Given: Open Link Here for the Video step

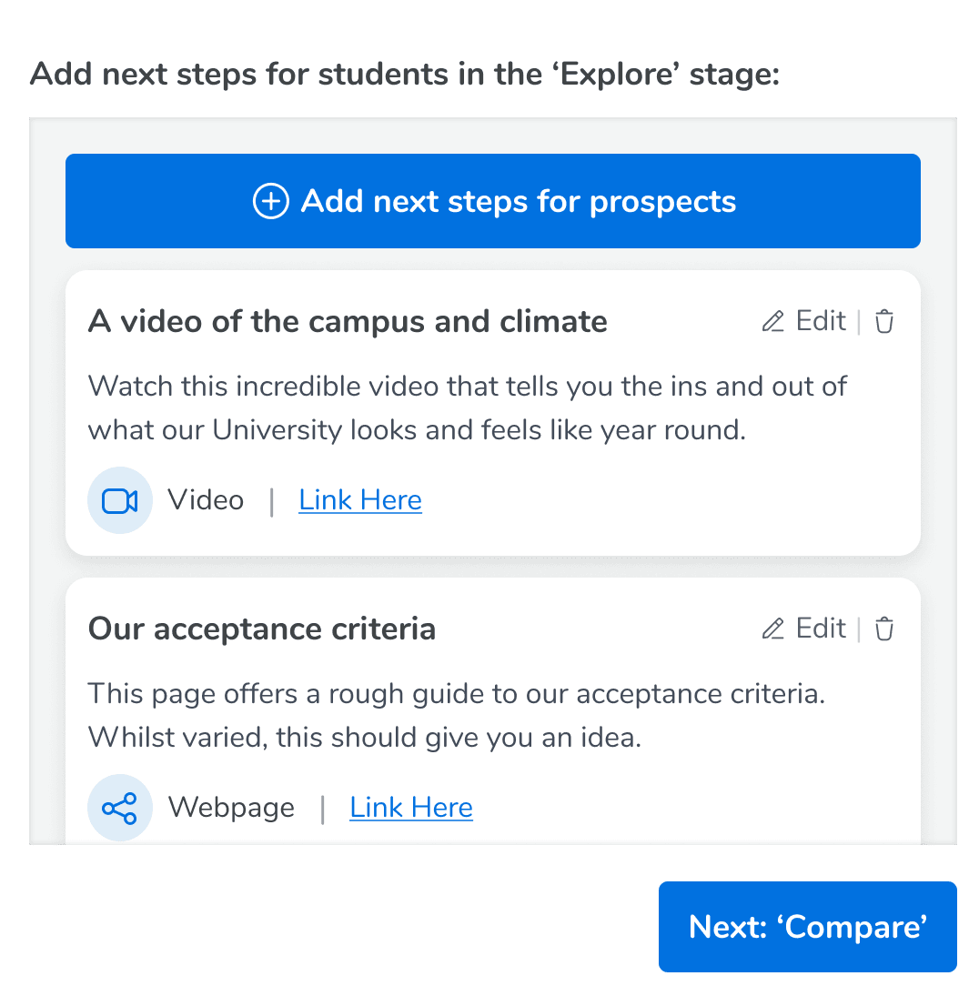Looking at the screenshot, I should click(x=360, y=500).
